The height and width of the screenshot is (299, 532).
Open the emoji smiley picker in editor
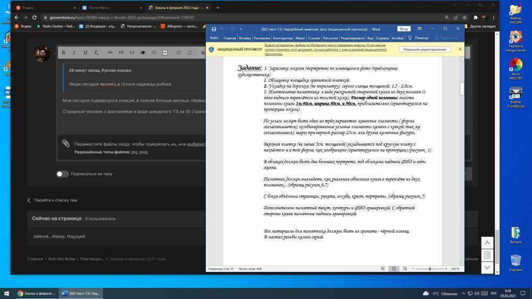click(154, 53)
